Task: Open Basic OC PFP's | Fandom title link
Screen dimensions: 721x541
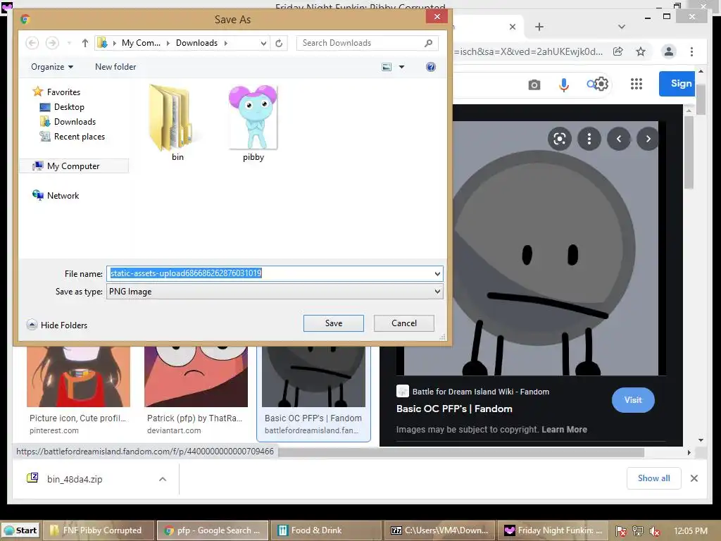Action: pos(454,409)
